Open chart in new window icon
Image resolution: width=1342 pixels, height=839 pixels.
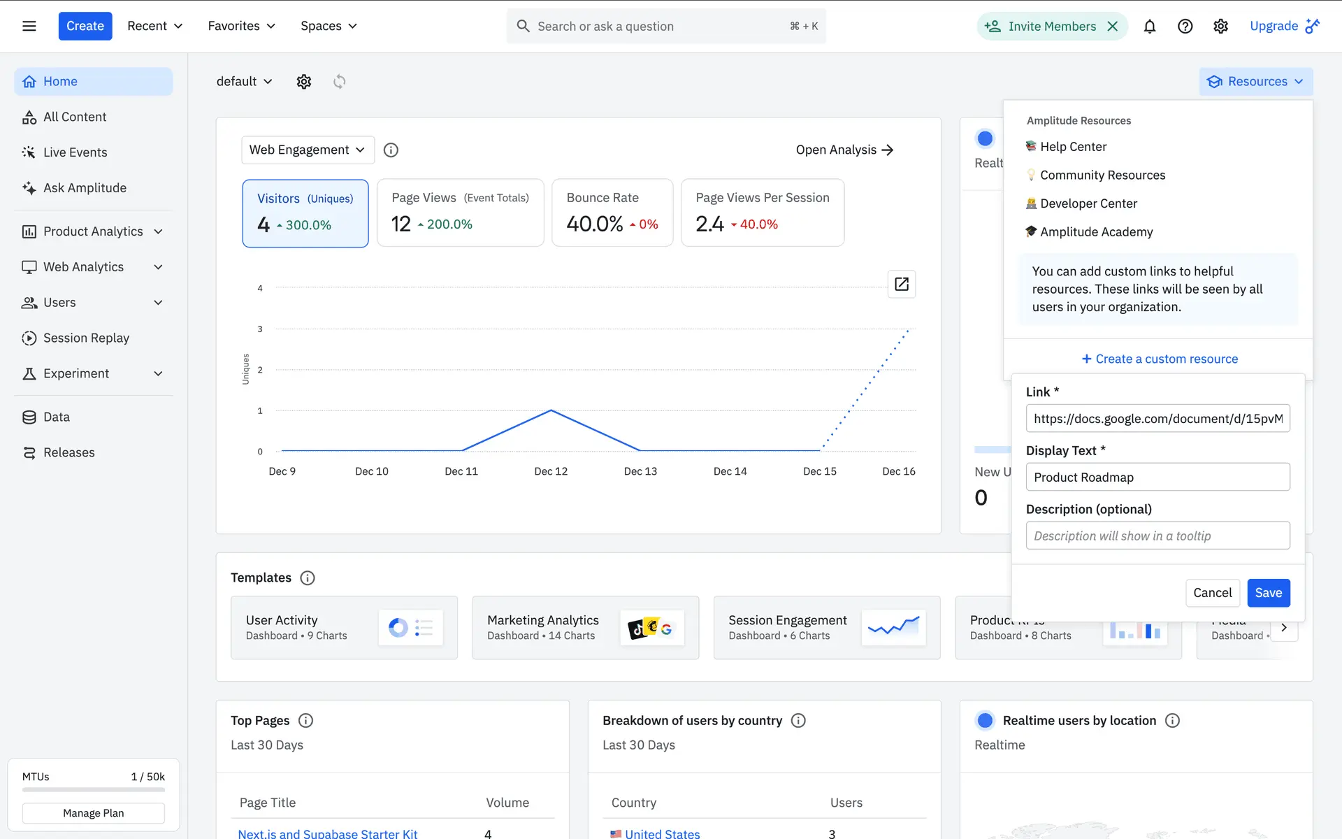[901, 284]
